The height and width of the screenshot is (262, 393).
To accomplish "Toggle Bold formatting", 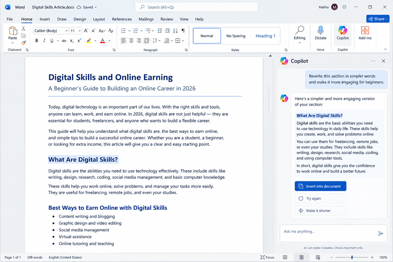I will (x=36, y=41).
